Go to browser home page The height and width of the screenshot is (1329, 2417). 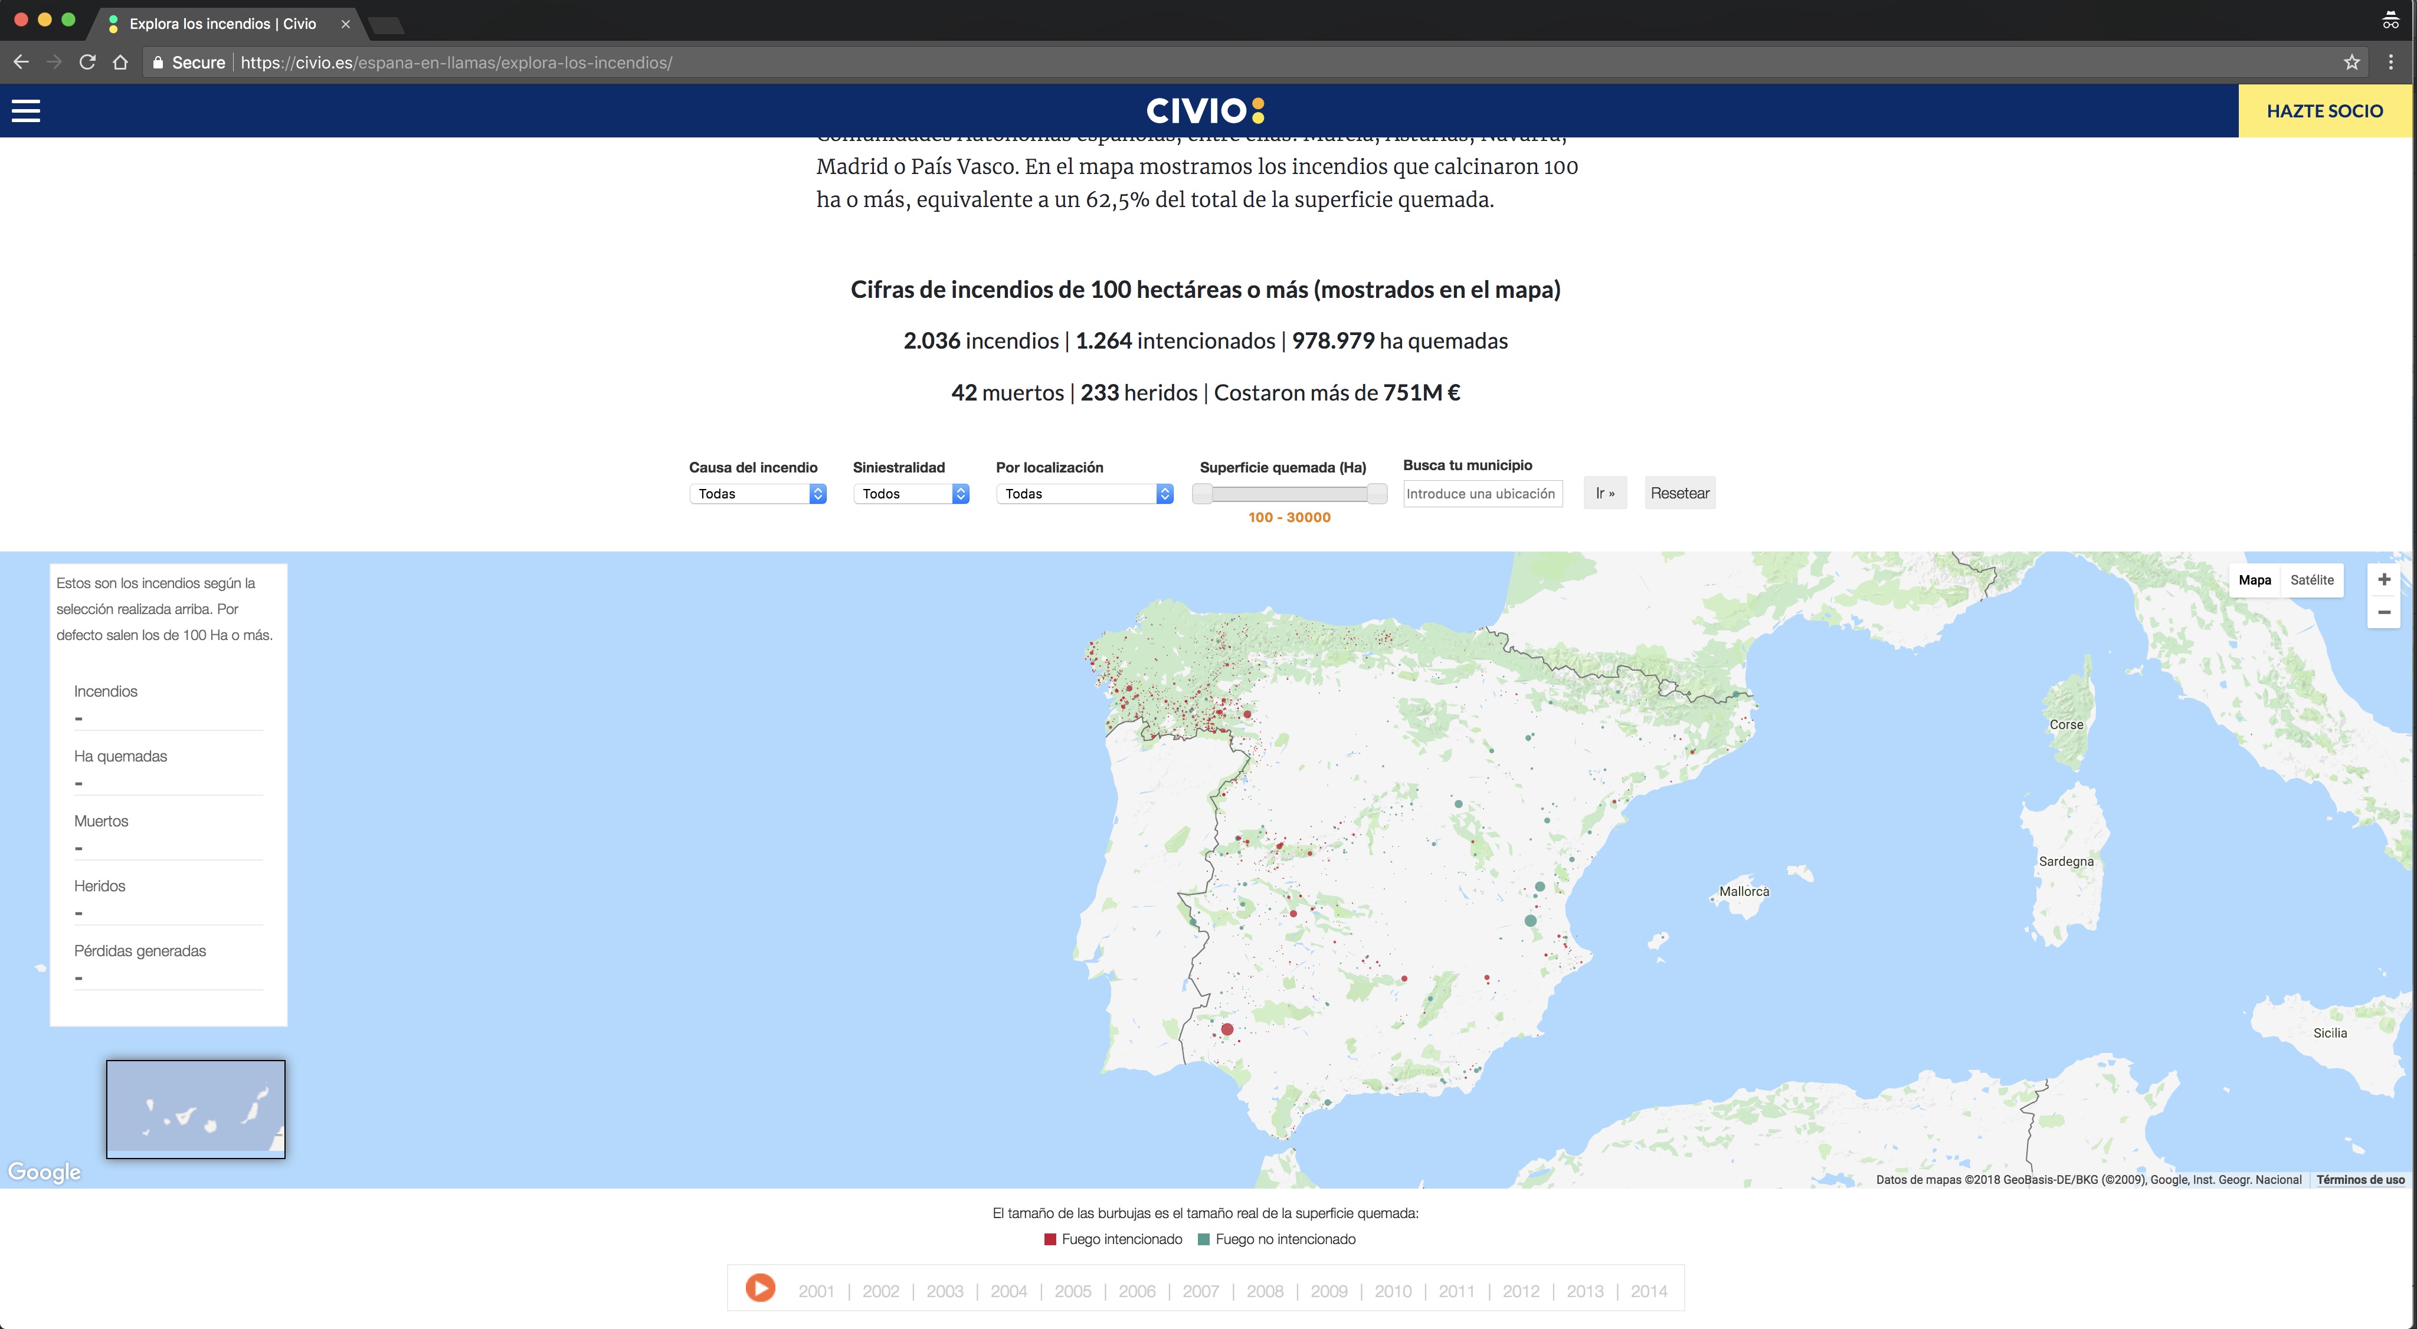click(x=120, y=62)
